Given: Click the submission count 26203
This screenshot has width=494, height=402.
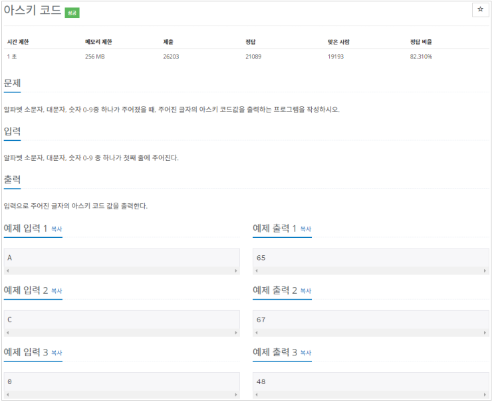Looking at the screenshot, I should coord(171,56).
